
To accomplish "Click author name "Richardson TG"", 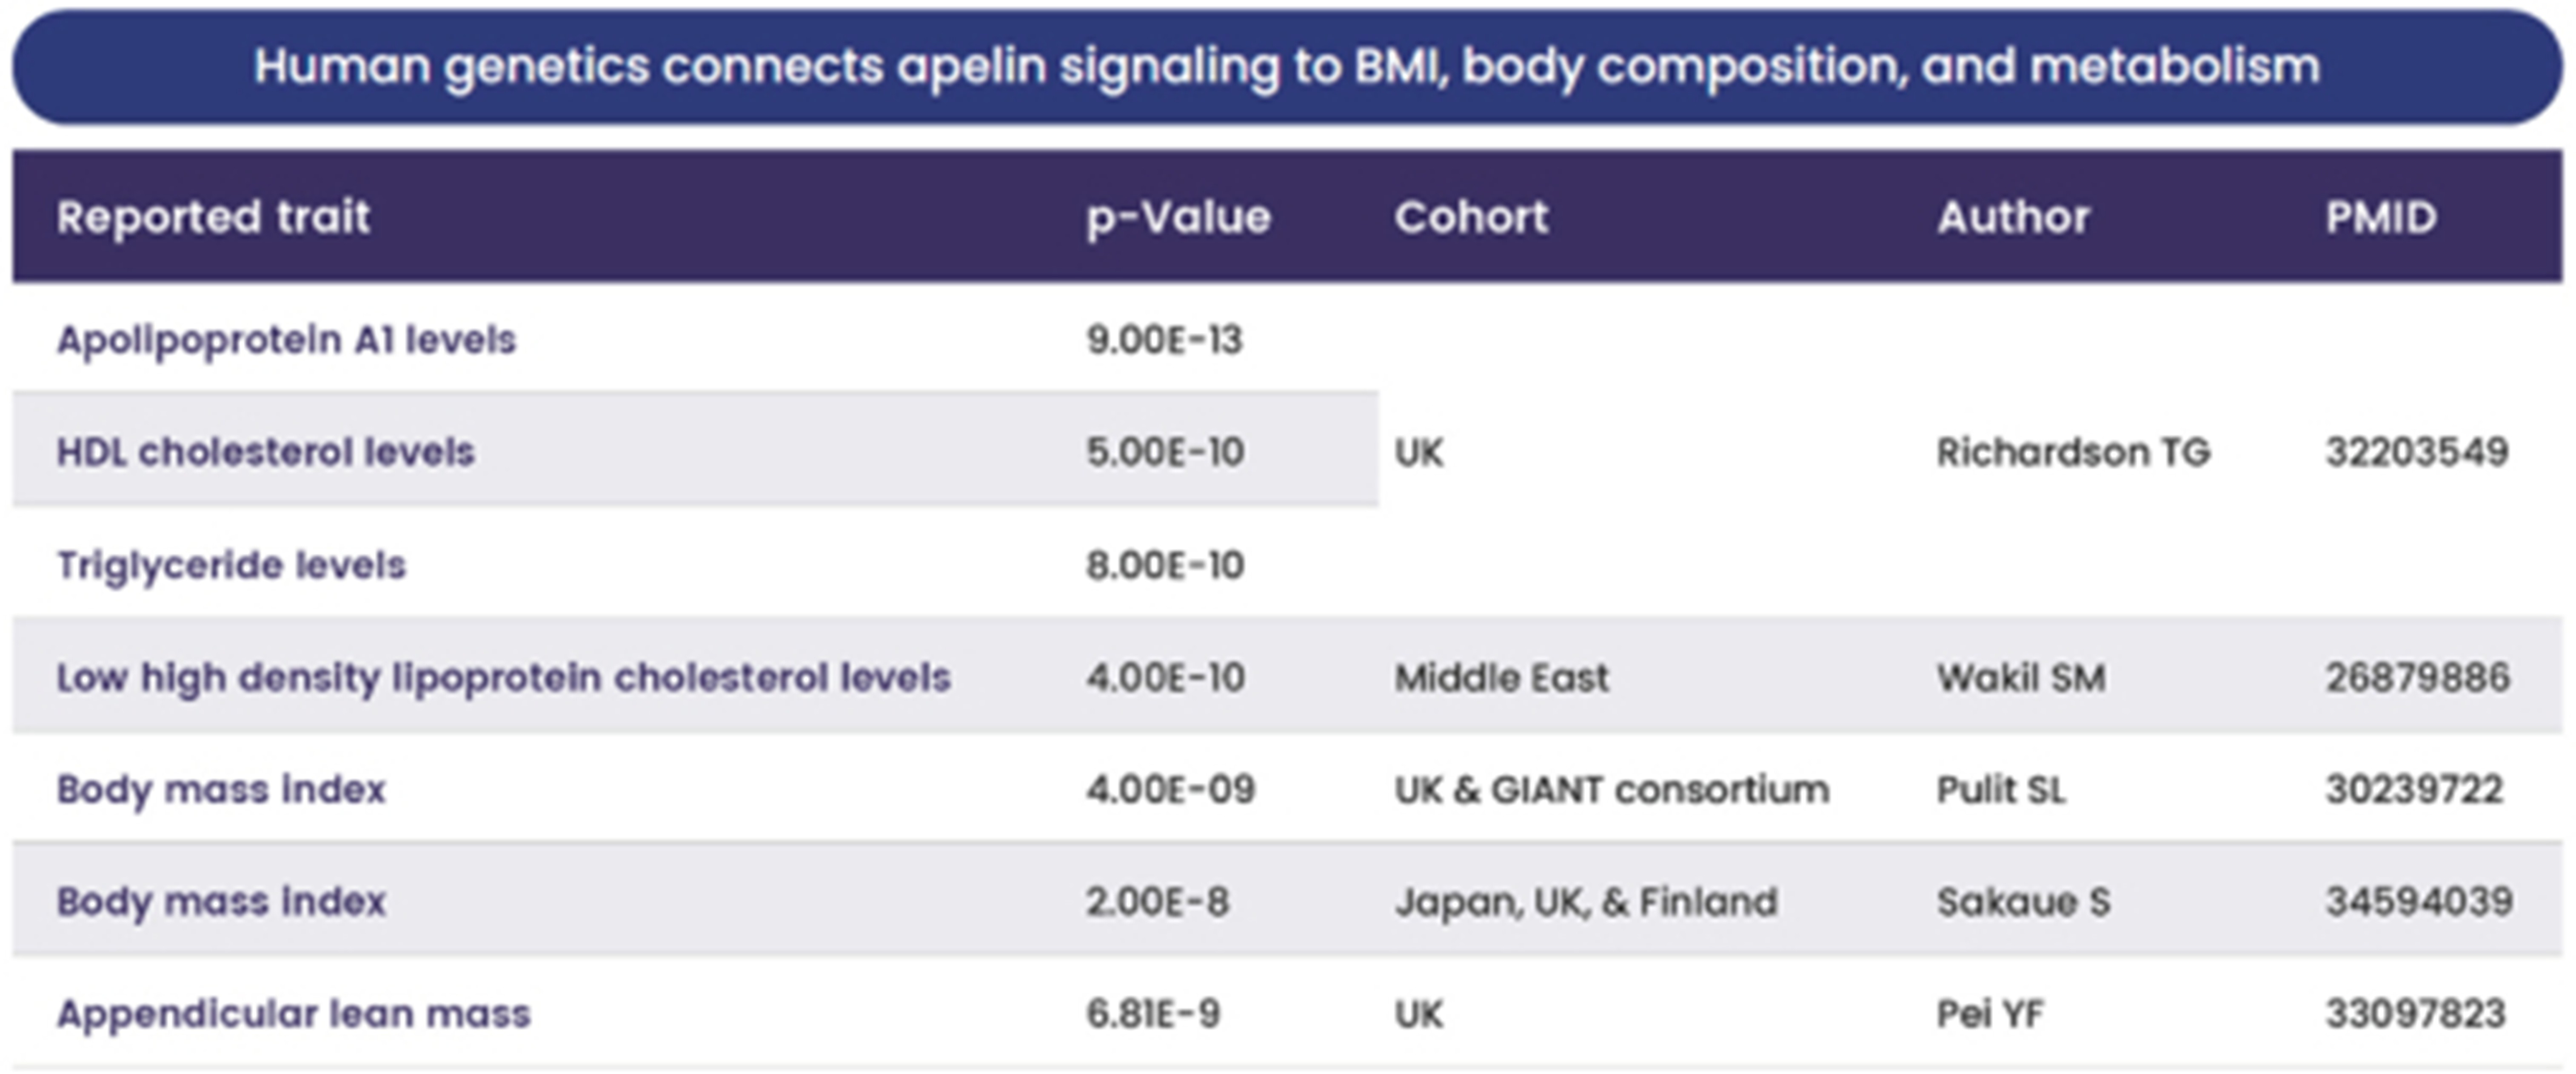I will [x=2072, y=452].
